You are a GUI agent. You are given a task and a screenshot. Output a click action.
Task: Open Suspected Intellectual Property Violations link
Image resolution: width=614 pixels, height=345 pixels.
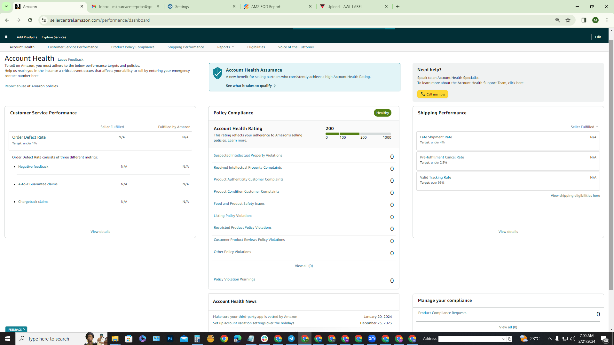pyautogui.click(x=248, y=155)
